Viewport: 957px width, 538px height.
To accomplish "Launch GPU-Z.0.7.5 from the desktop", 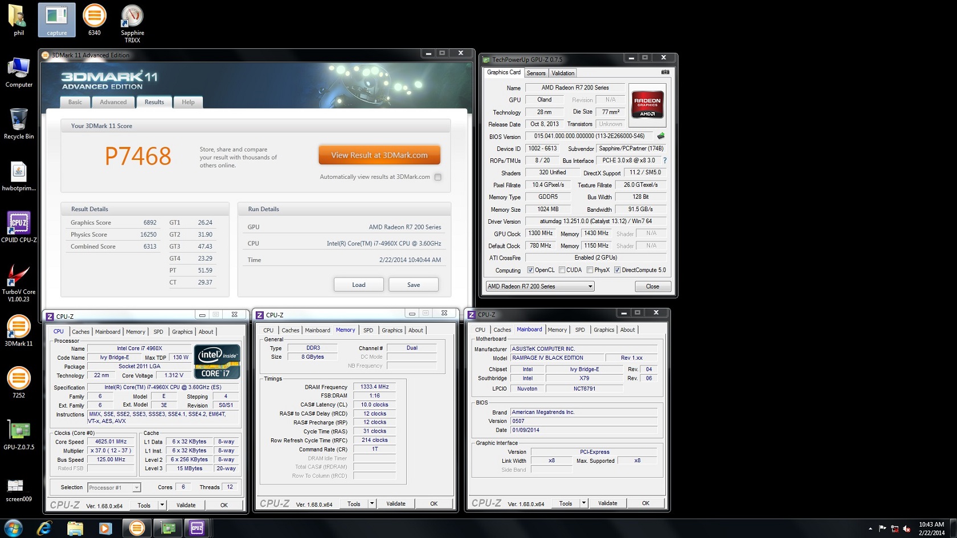I will (19, 434).
